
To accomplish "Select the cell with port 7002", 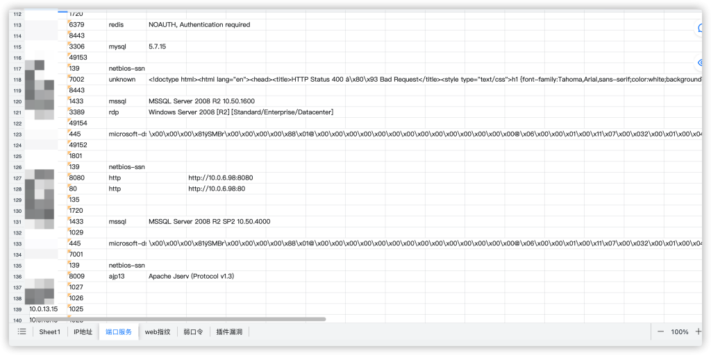I will coord(87,79).
